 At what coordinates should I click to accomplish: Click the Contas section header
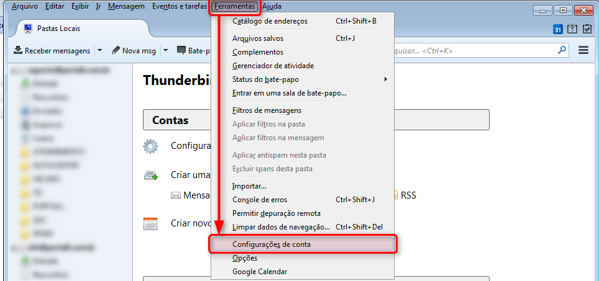316,120
